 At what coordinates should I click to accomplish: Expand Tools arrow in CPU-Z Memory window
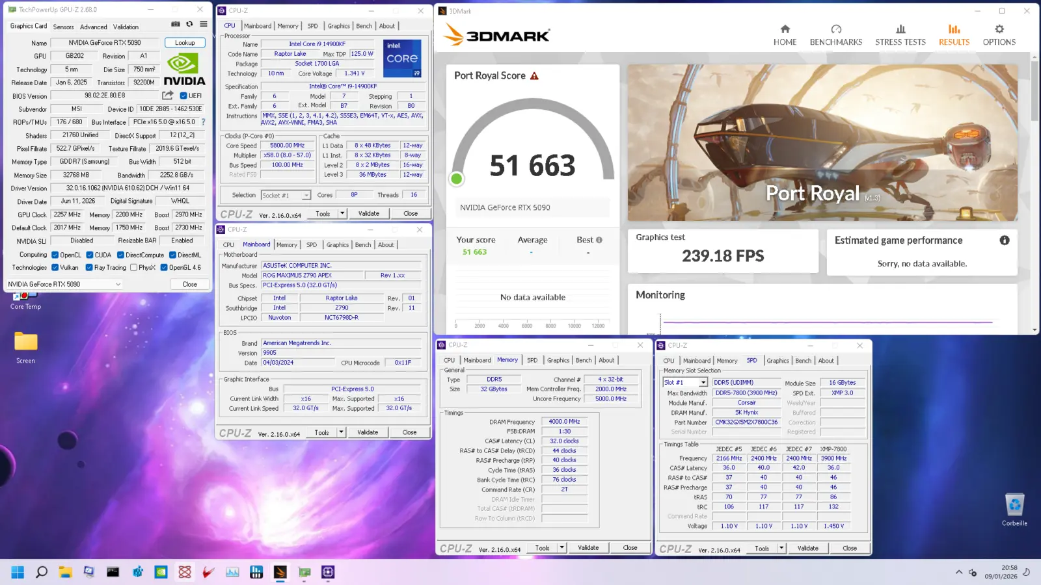click(561, 548)
